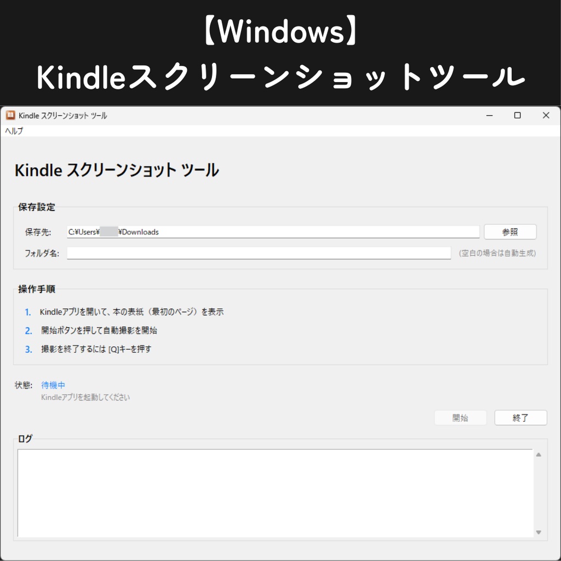This screenshot has height=561, width=561.
Task: Click step 2 '開始ボタンを押して自動撮影を開始'
Action: click(99, 330)
